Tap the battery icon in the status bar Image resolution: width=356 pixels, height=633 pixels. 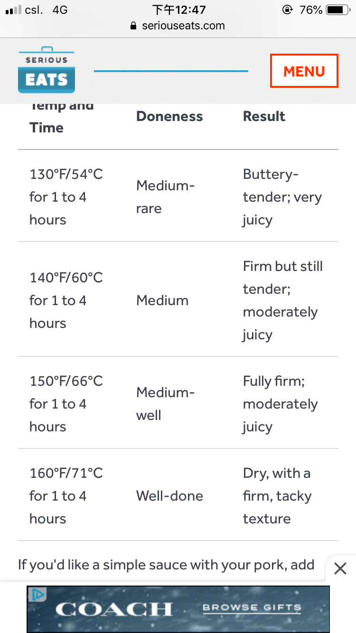(338, 9)
